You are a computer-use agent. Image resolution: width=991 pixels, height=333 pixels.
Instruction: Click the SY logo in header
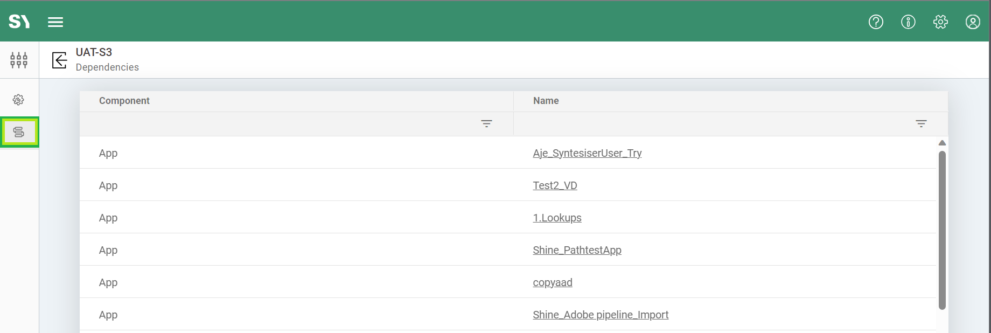tap(19, 22)
